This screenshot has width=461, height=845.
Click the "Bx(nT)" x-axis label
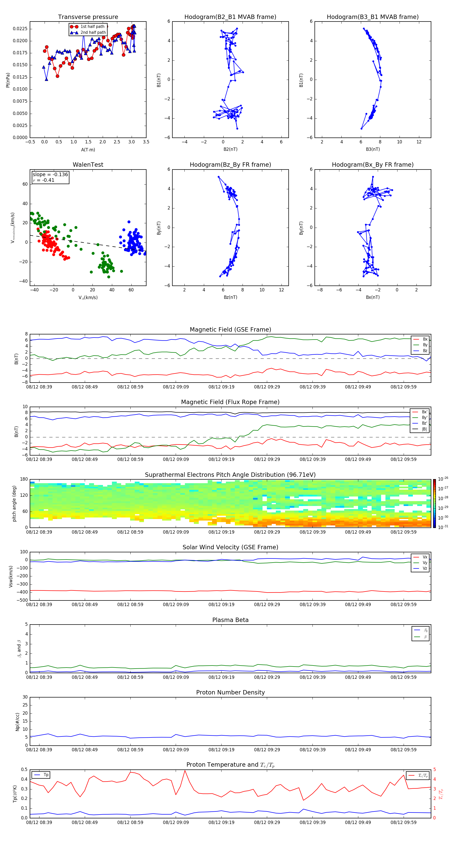[x=373, y=297]
